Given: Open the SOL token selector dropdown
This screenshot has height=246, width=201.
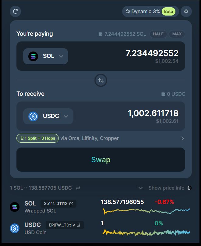Looking at the screenshot, I should click(x=46, y=56).
